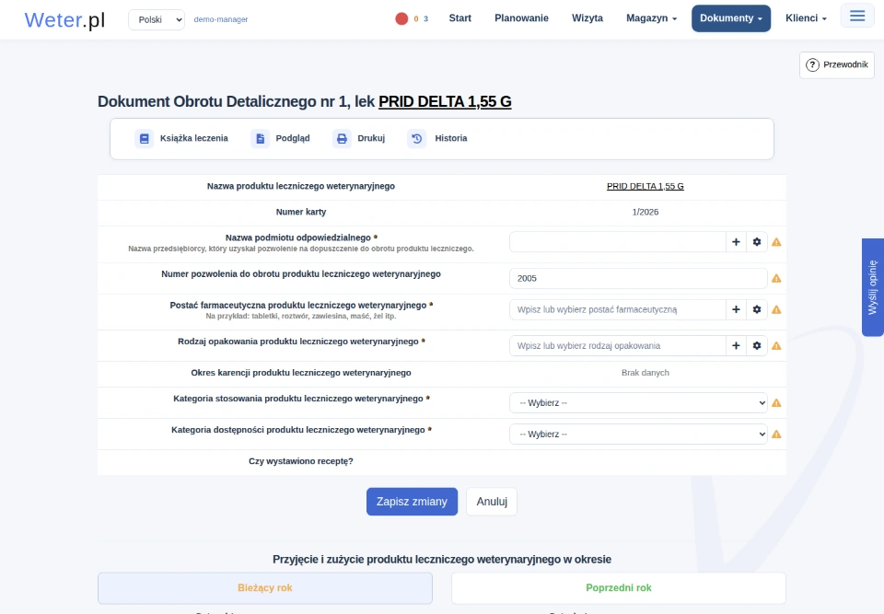
Task: Click the Drukuj printer icon
Action: [x=342, y=138]
